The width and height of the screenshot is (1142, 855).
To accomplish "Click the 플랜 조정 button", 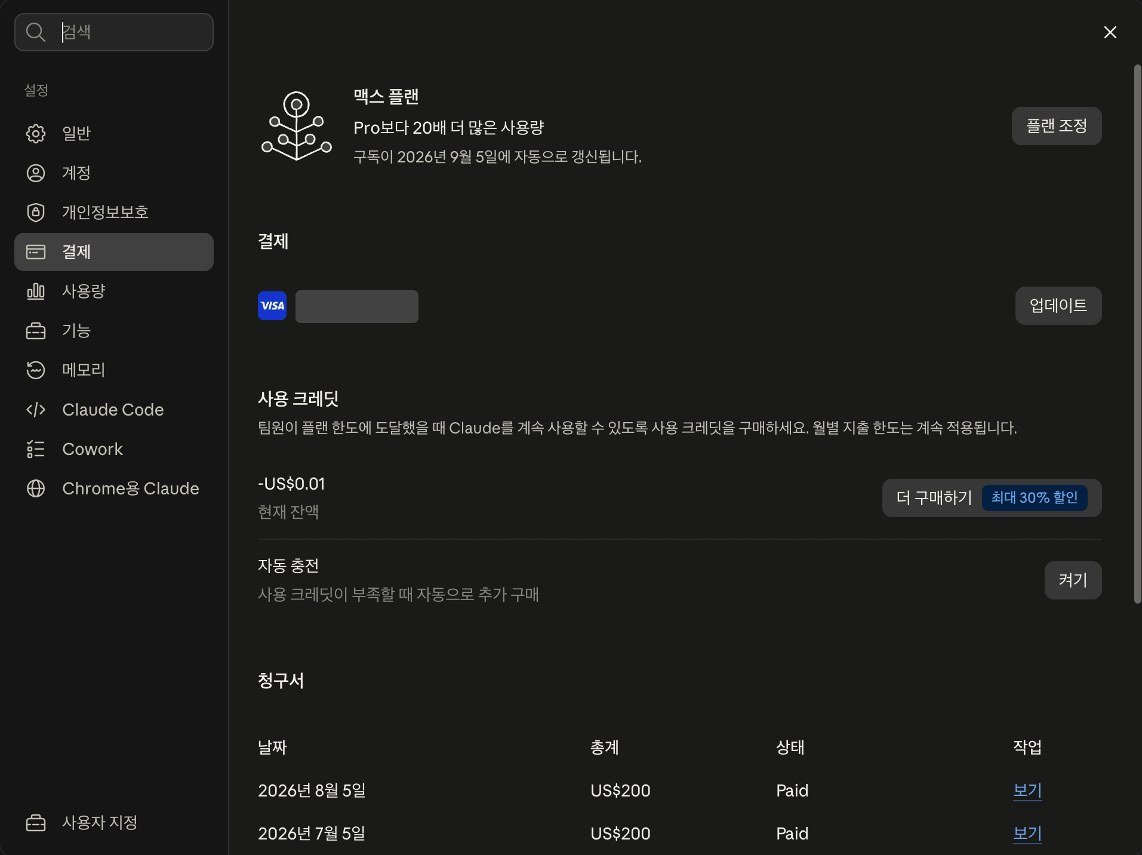I will pyautogui.click(x=1057, y=126).
